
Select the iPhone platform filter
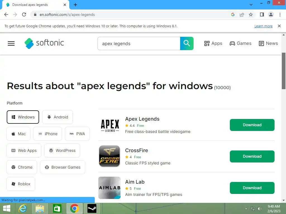[47, 134]
